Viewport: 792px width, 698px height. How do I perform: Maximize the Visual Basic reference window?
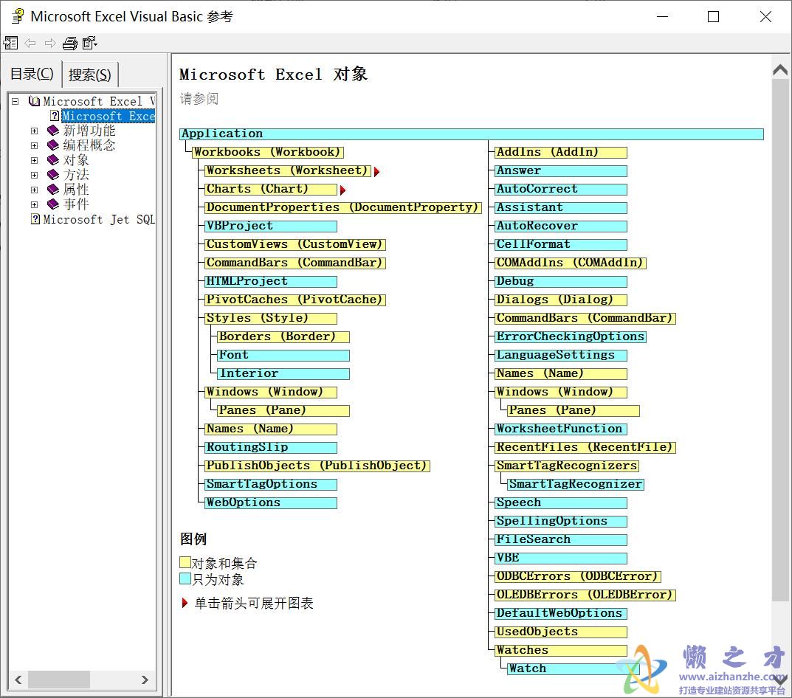coord(713,17)
